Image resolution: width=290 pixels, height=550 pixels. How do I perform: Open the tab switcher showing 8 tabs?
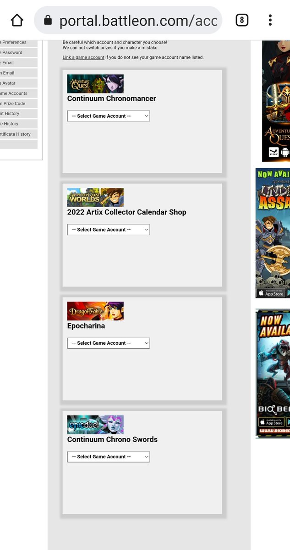point(242,20)
